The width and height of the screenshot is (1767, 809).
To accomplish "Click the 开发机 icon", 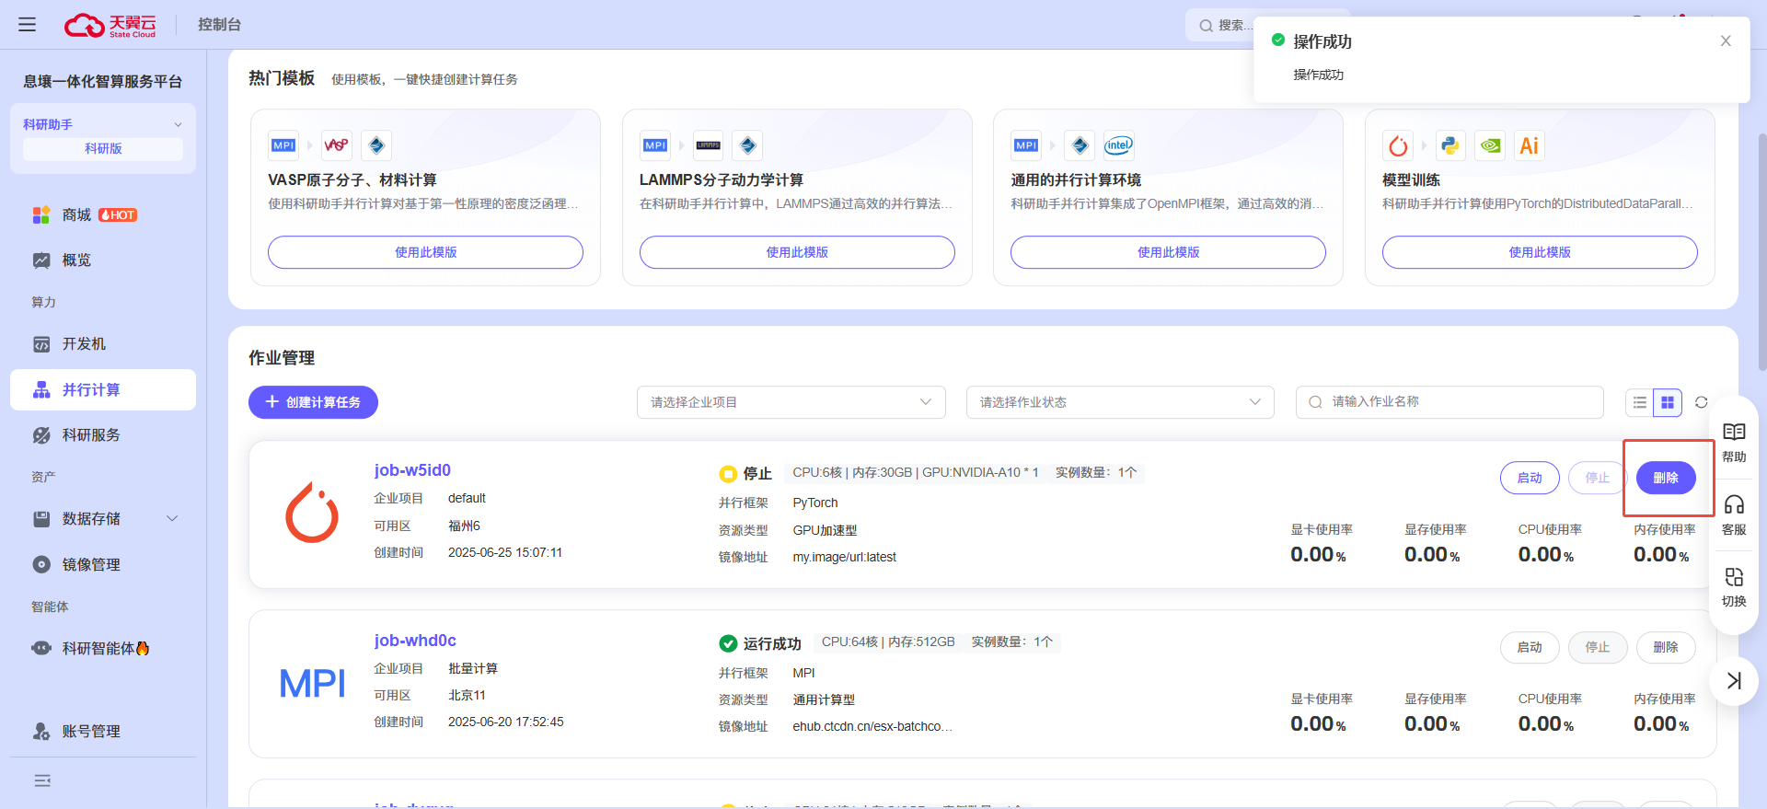I will (41, 344).
